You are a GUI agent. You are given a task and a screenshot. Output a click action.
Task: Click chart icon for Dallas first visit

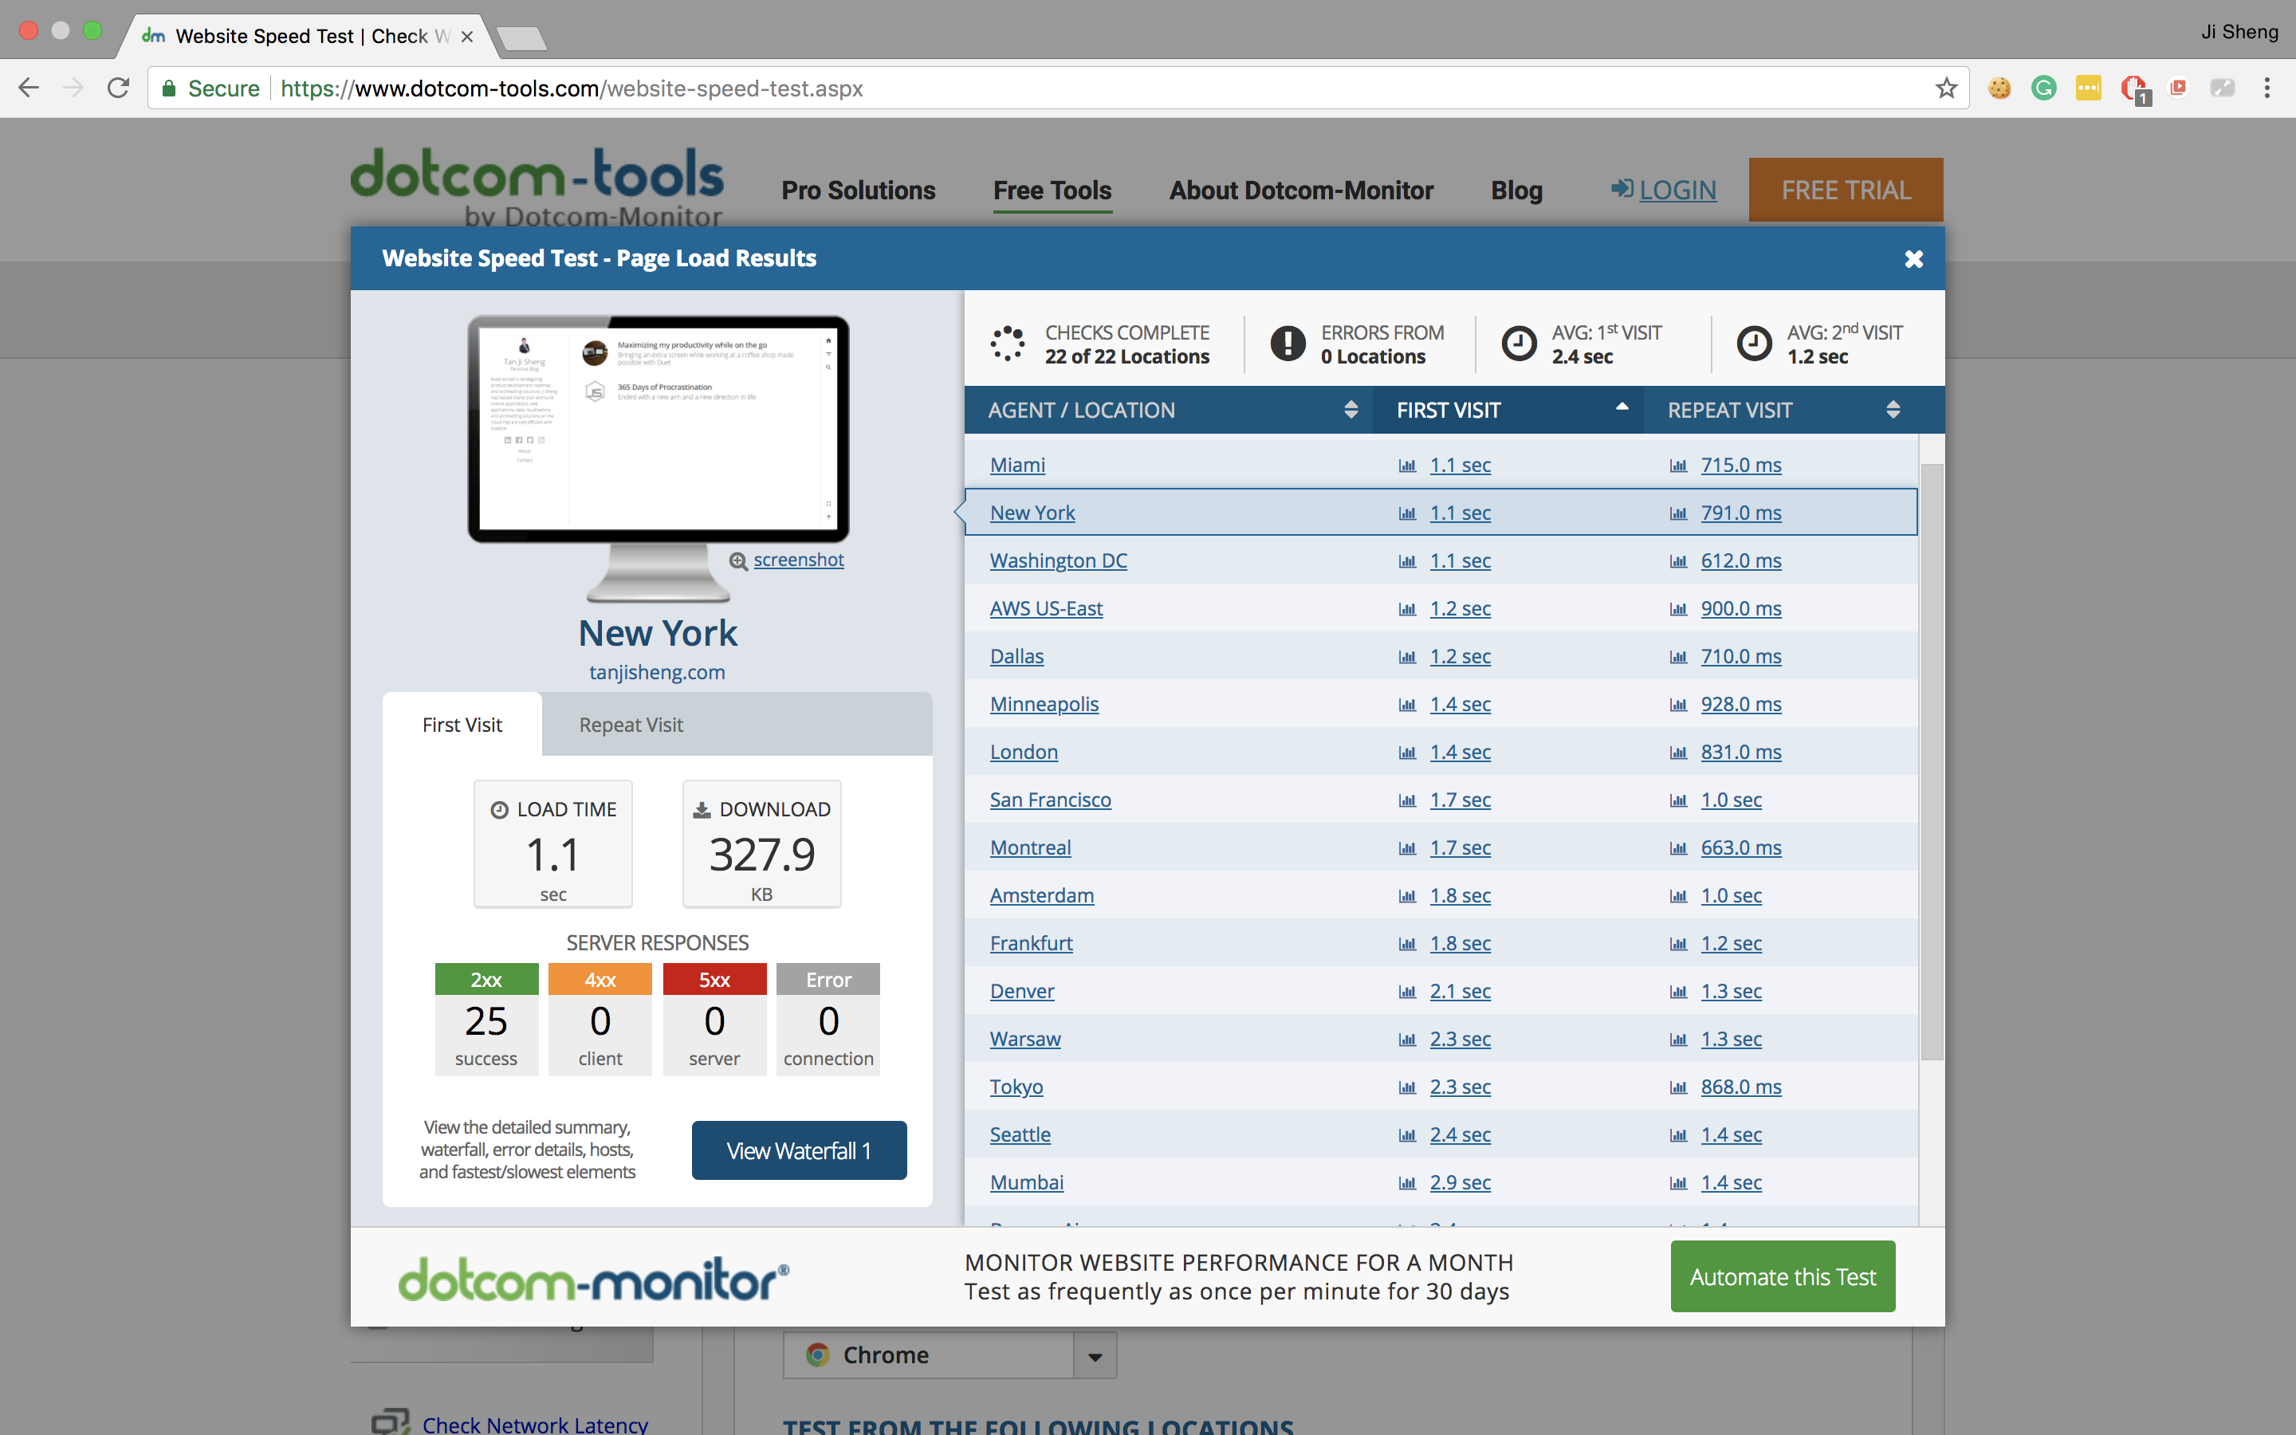(1407, 657)
